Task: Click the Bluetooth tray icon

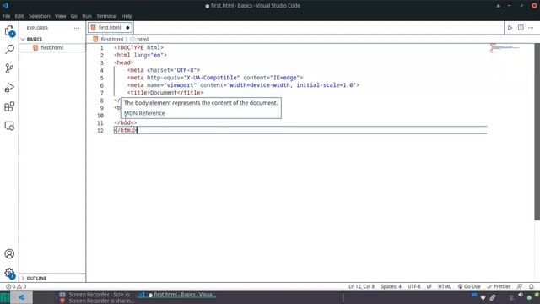Action: tap(511, 297)
